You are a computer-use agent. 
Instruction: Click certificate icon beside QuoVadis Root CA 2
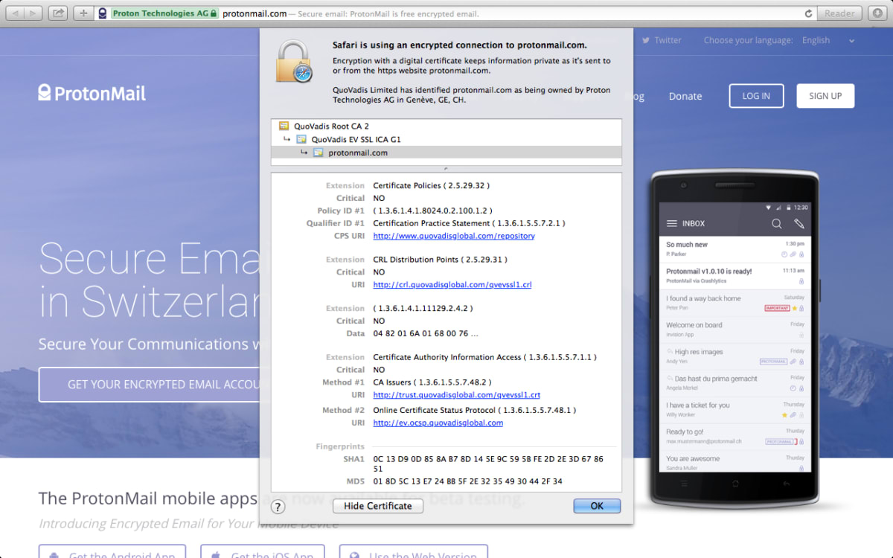coord(284,126)
